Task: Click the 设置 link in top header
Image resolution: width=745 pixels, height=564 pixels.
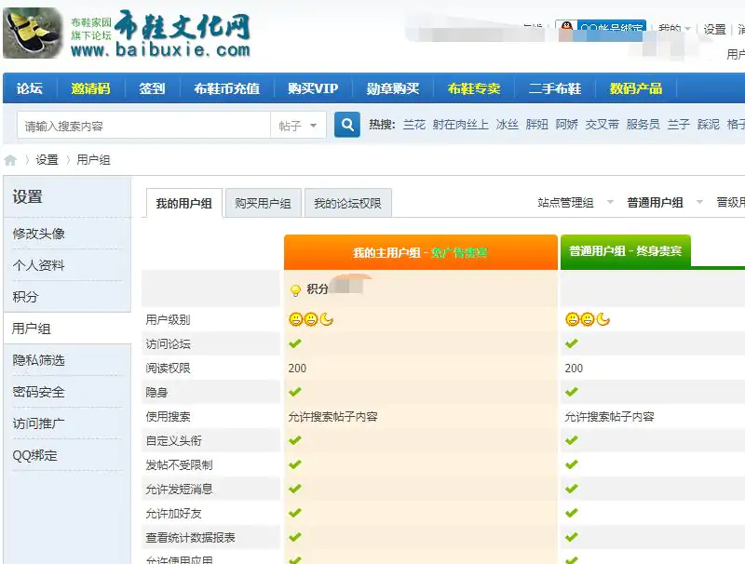Action: click(714, 29)
